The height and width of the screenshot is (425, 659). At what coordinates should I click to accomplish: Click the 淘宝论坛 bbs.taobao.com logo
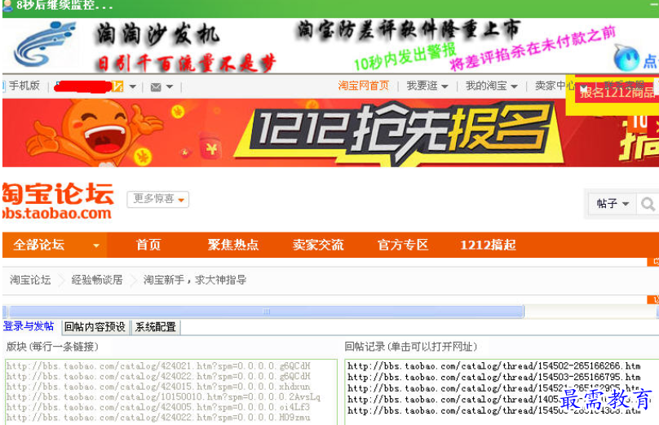58,201
